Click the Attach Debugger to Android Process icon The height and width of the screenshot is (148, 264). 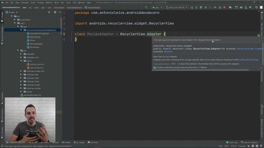220,7
